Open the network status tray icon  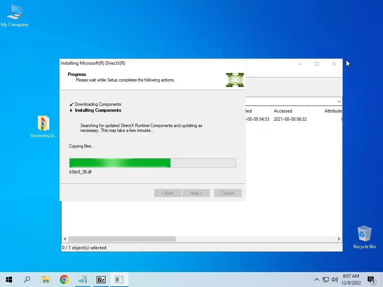pos(326,280)
